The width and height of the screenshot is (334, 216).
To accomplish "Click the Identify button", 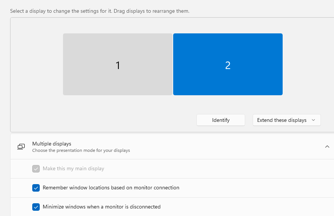I will coord(220,120).
